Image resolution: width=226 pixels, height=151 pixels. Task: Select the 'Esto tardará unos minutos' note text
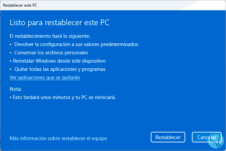click(64, 97)
